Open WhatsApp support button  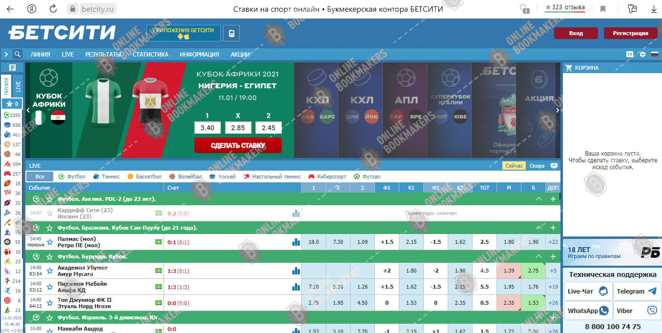[588, 311]
